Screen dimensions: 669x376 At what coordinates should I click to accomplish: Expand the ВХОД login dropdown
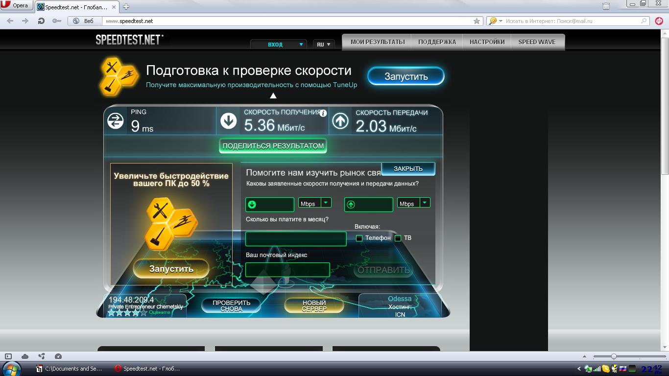[x=279, y=45]
